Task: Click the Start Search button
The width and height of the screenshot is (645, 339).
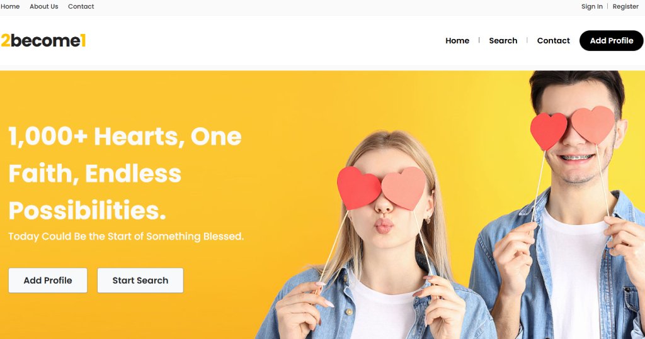Action: coord(140,281)
